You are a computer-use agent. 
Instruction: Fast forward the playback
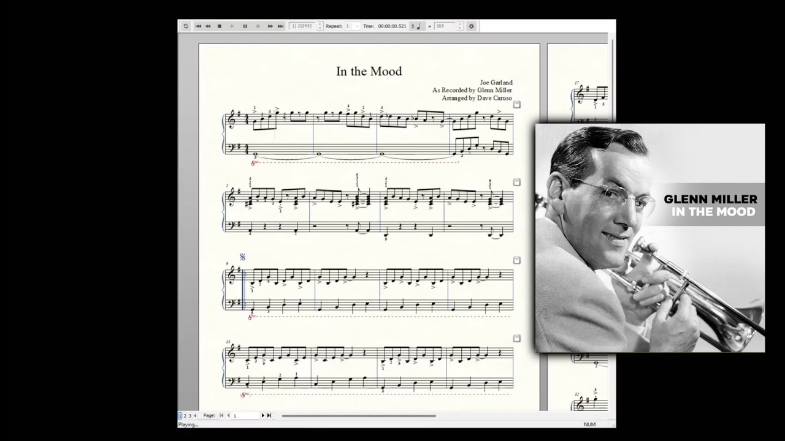(270, 26)
